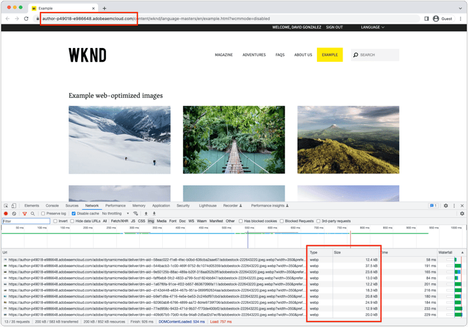Reload the page with refresh icon
Image resolution: width=468 pixels, height=327 pixels.
(26, 19)
